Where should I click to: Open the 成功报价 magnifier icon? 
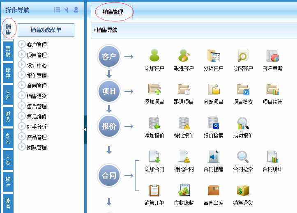coord(243,123)
